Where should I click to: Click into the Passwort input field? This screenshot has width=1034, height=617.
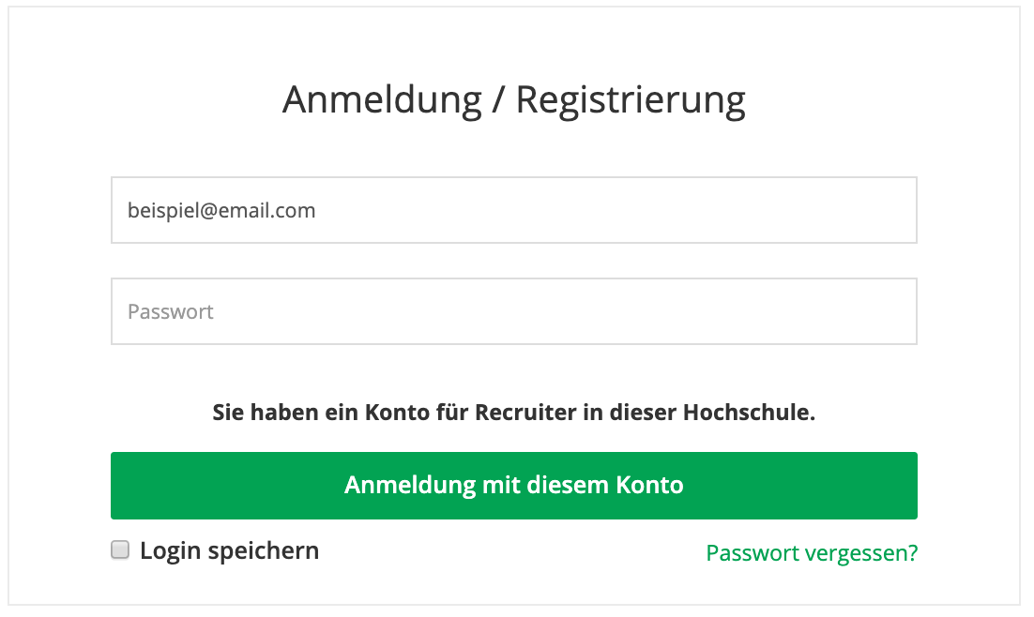(x=513, y=311)
